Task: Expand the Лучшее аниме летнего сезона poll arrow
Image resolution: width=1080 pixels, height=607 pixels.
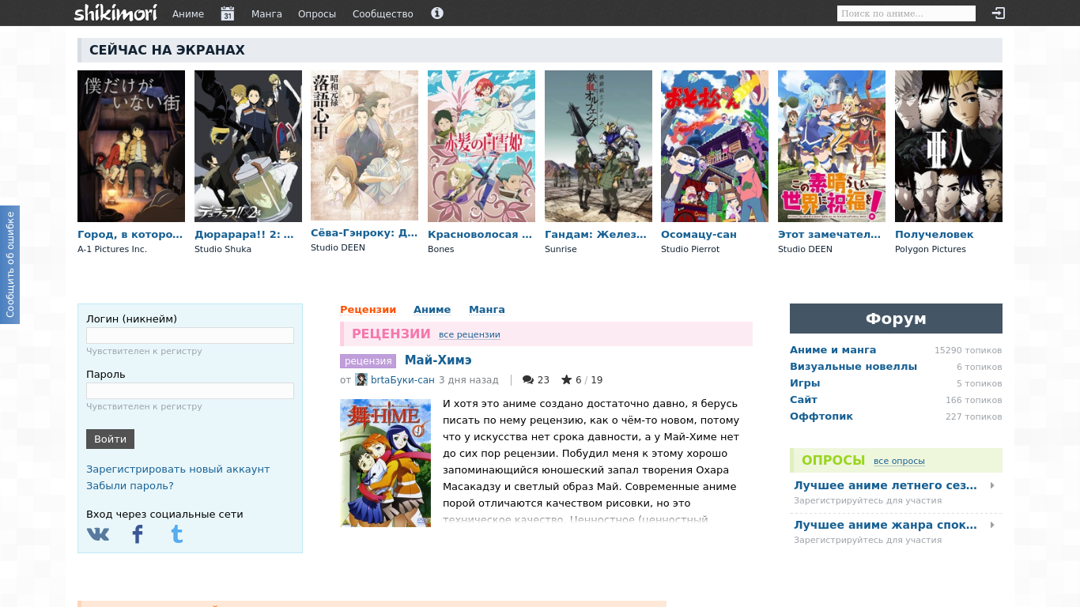Action: 992,485
